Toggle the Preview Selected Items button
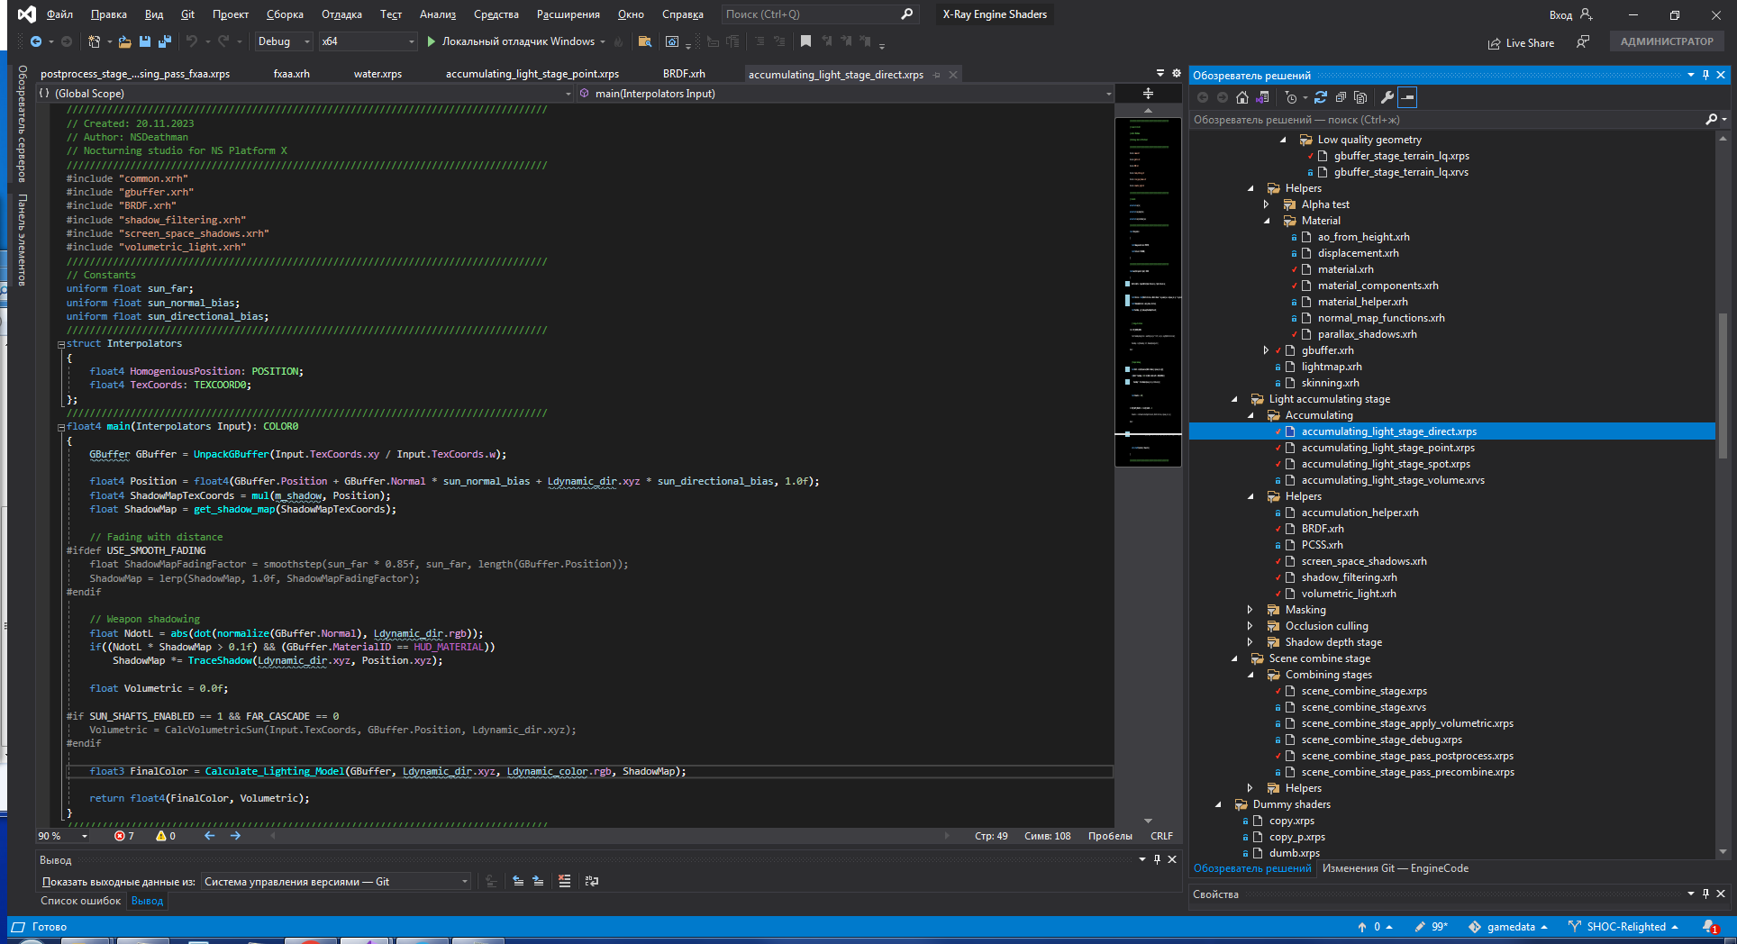The image size is (1737, 944). point(1407,97)
